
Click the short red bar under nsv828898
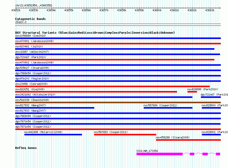tap(192, 92)
